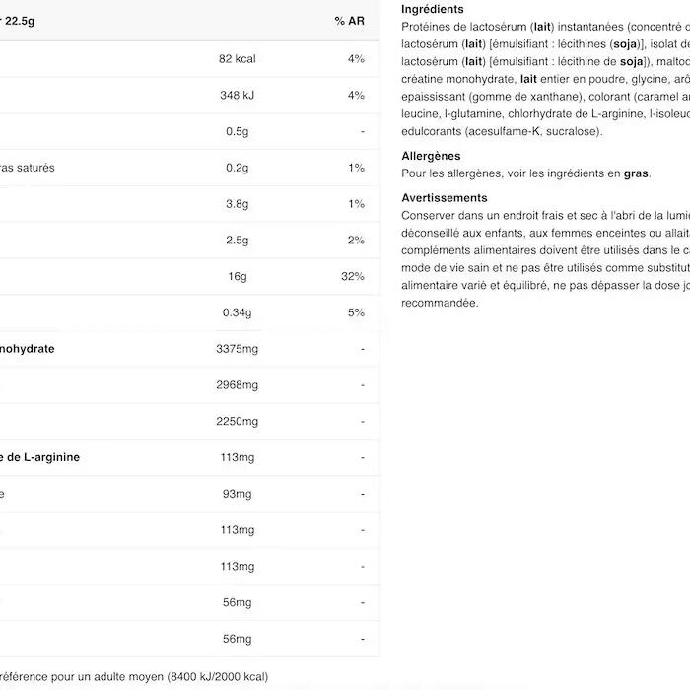Select the Avertissements heading
Viewport: 690px width, 690px height.
pos(445,198)
